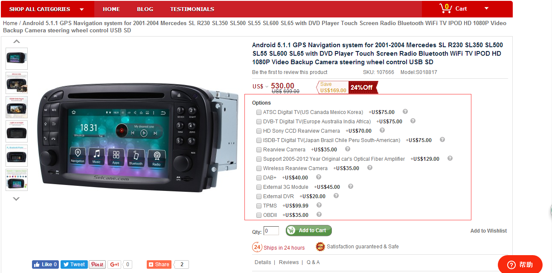Open the US$ currency selector
This screenshot has width=552, height=273.
[x=261, y=86]
